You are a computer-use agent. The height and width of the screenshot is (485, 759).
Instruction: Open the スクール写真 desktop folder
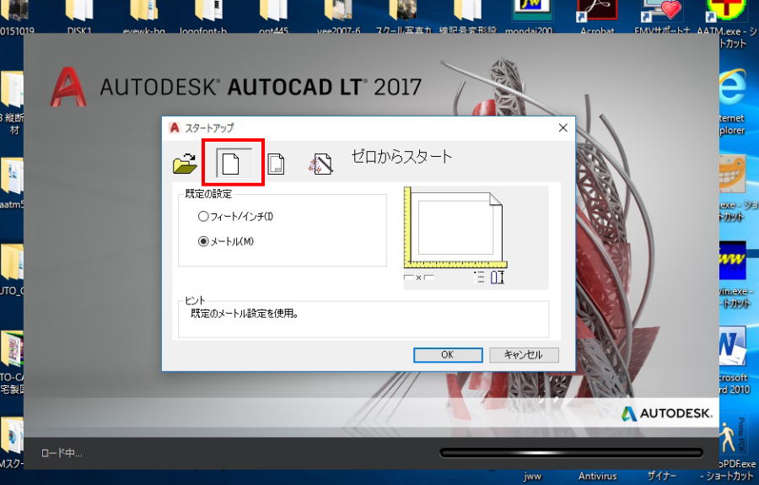coord(403,17)
